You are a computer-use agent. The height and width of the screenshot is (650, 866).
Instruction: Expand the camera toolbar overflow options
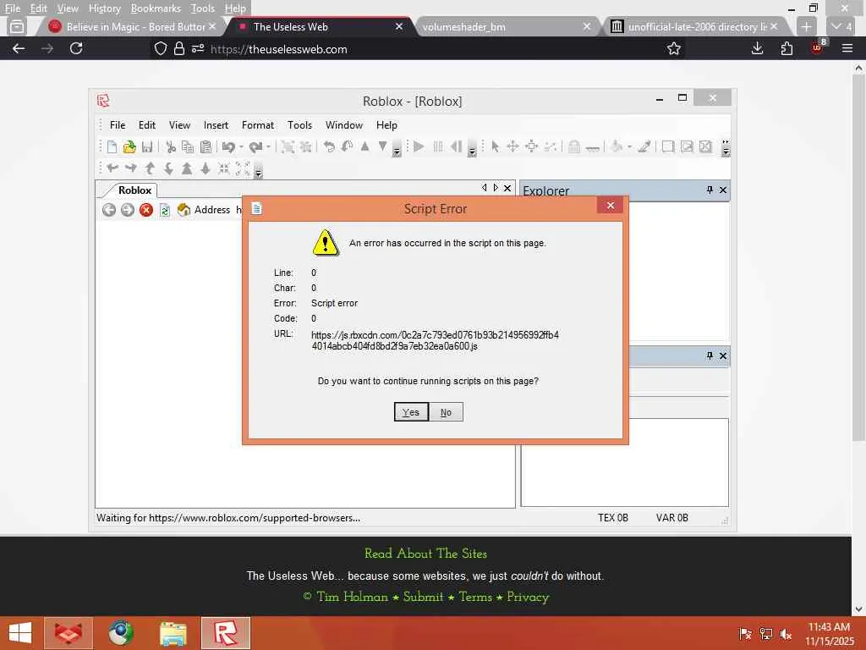click(258, 170)
